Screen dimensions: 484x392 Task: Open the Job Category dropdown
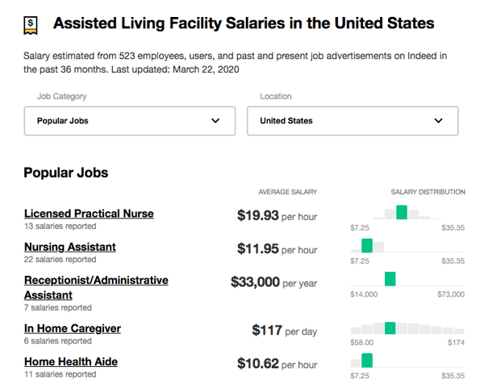click(x=129, y=121)
